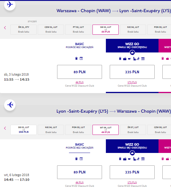171x190 pixels.
Task: Show earlier outbound dates with the left arrow
Action: 5,28
